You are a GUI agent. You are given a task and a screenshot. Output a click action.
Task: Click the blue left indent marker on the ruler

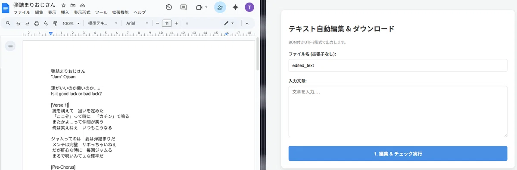click(51, 33)
